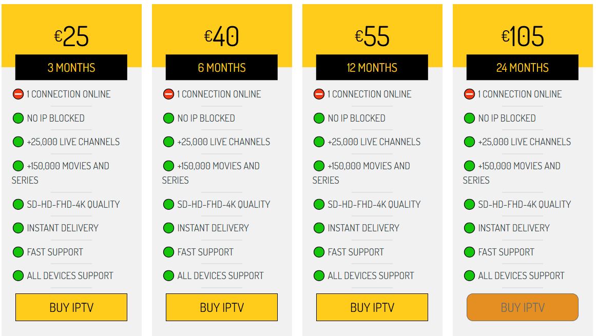Click the red 1 CONNECTION ONLINE icon in 24 Months plan

(x=469, y=94)
